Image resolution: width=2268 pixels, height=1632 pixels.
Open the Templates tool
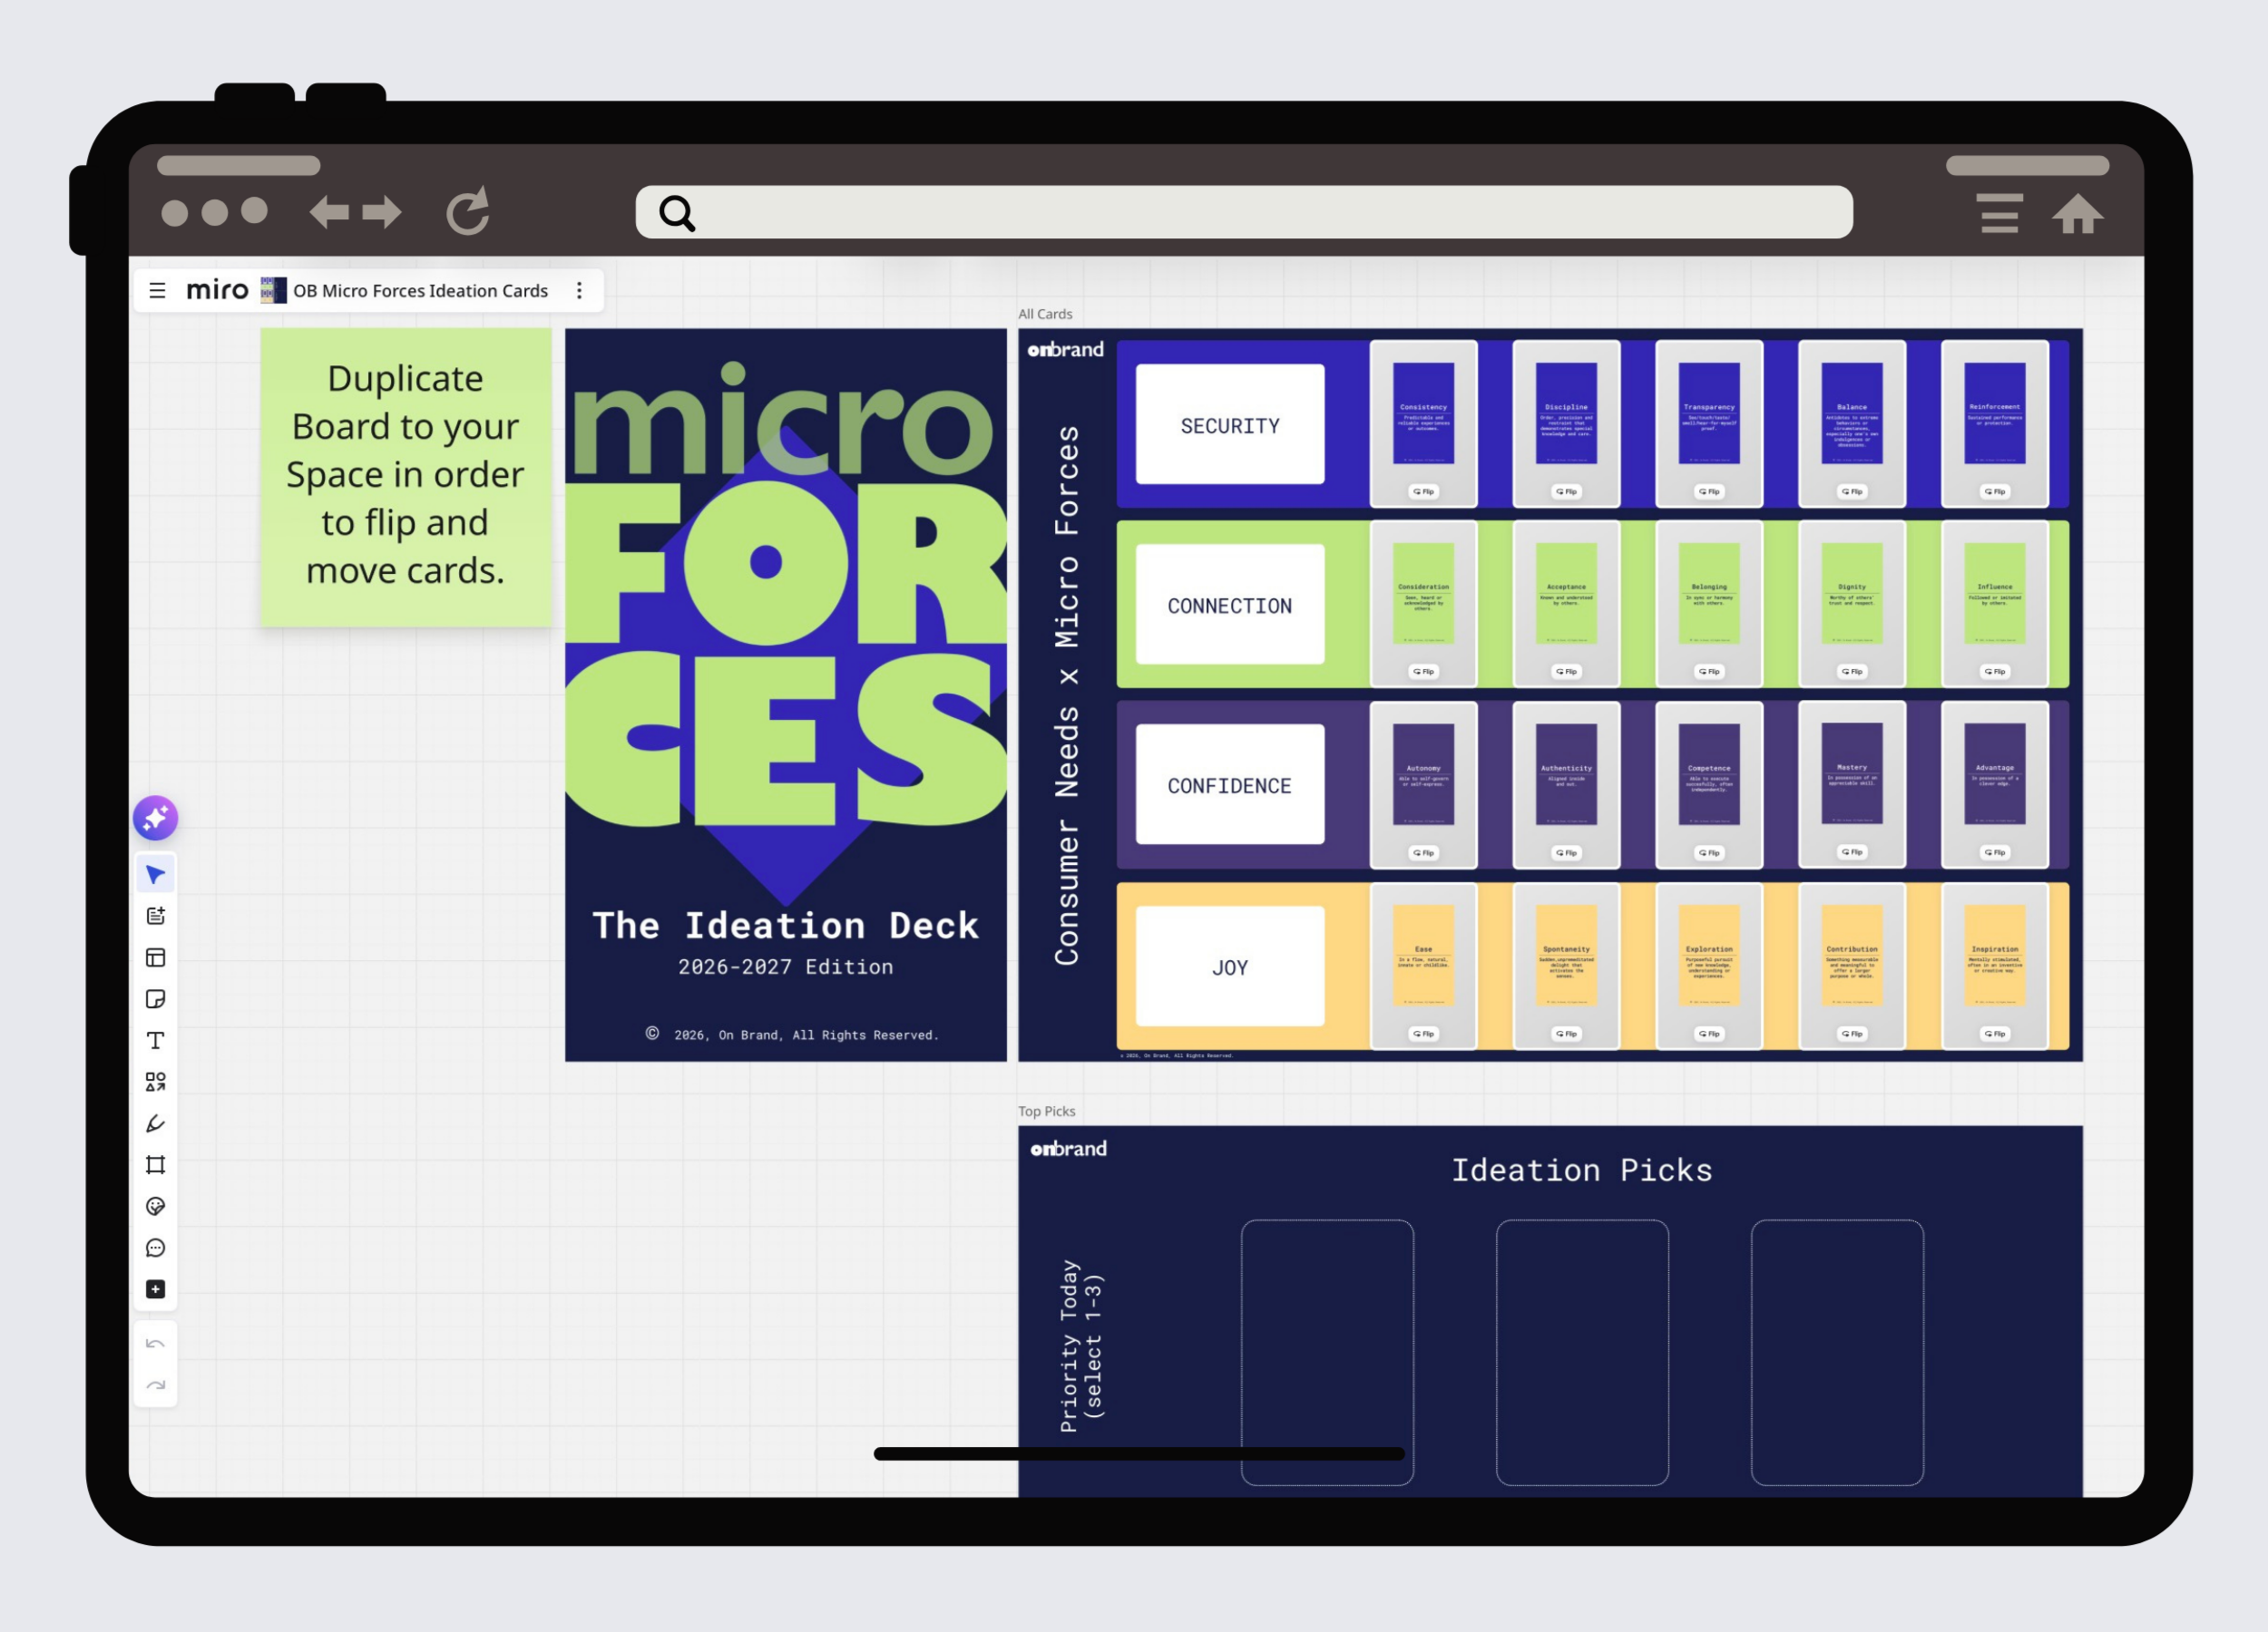coord(155,957)
